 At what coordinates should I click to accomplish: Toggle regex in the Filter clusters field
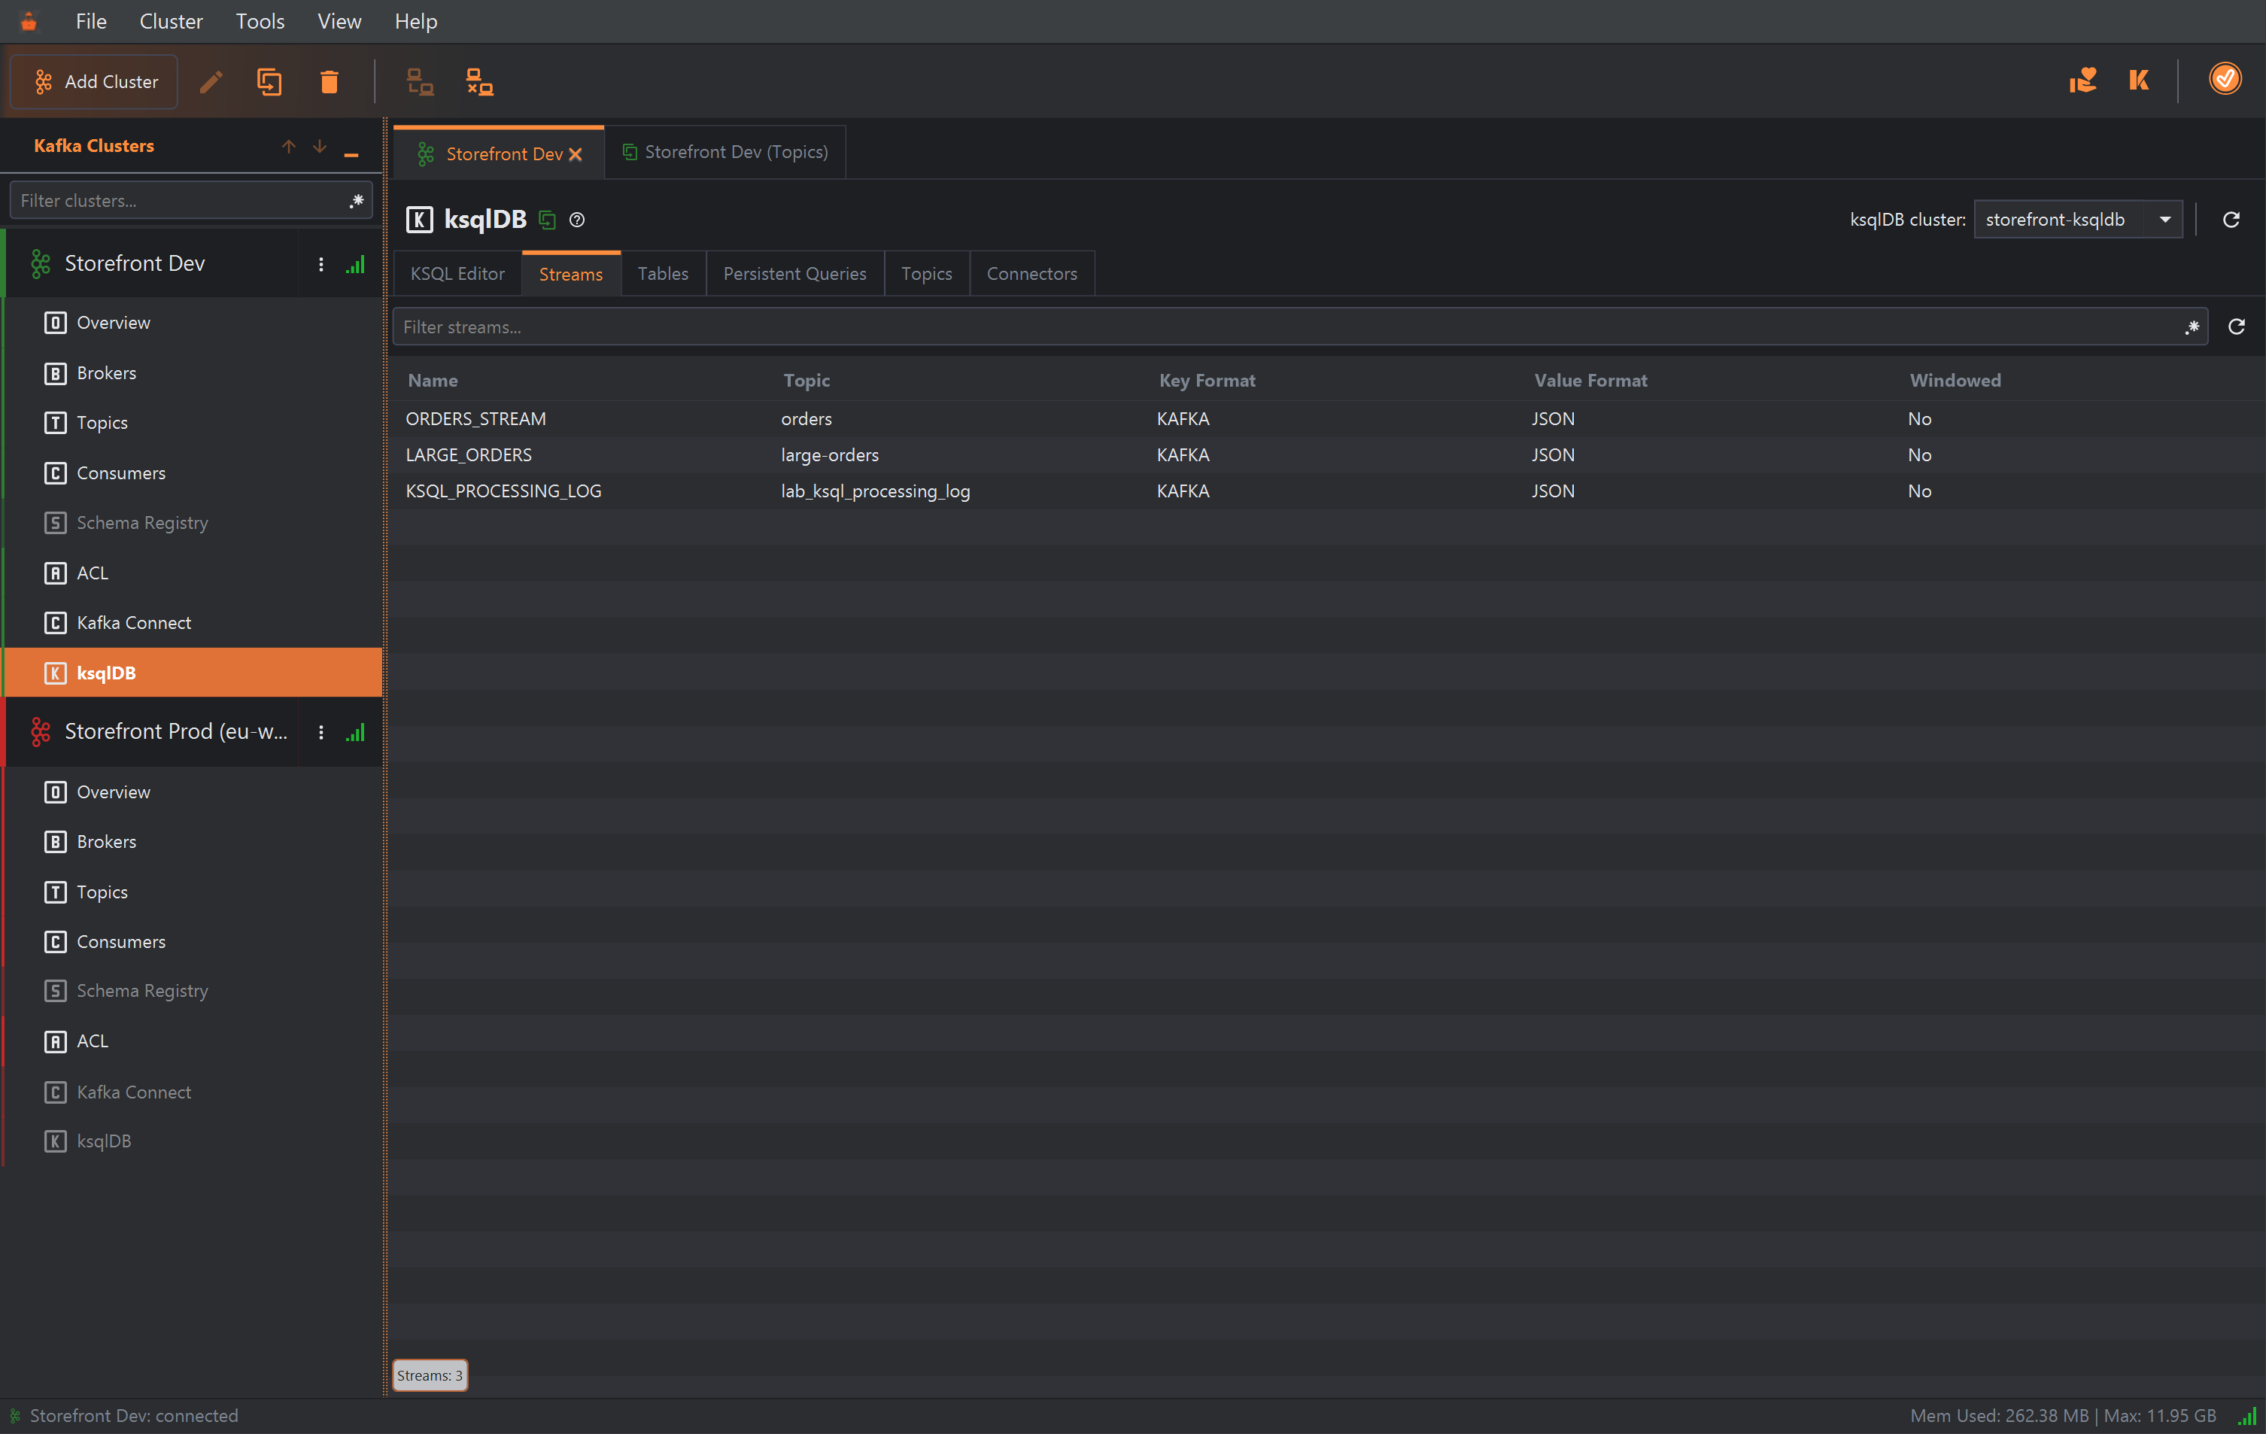point(357,200)
